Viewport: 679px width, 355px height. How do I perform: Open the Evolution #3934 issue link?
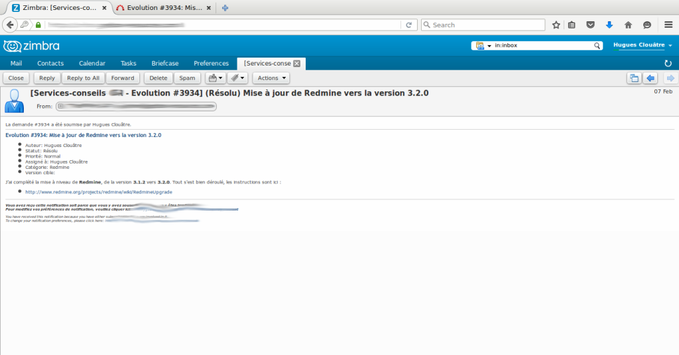[x=83, y=135]
